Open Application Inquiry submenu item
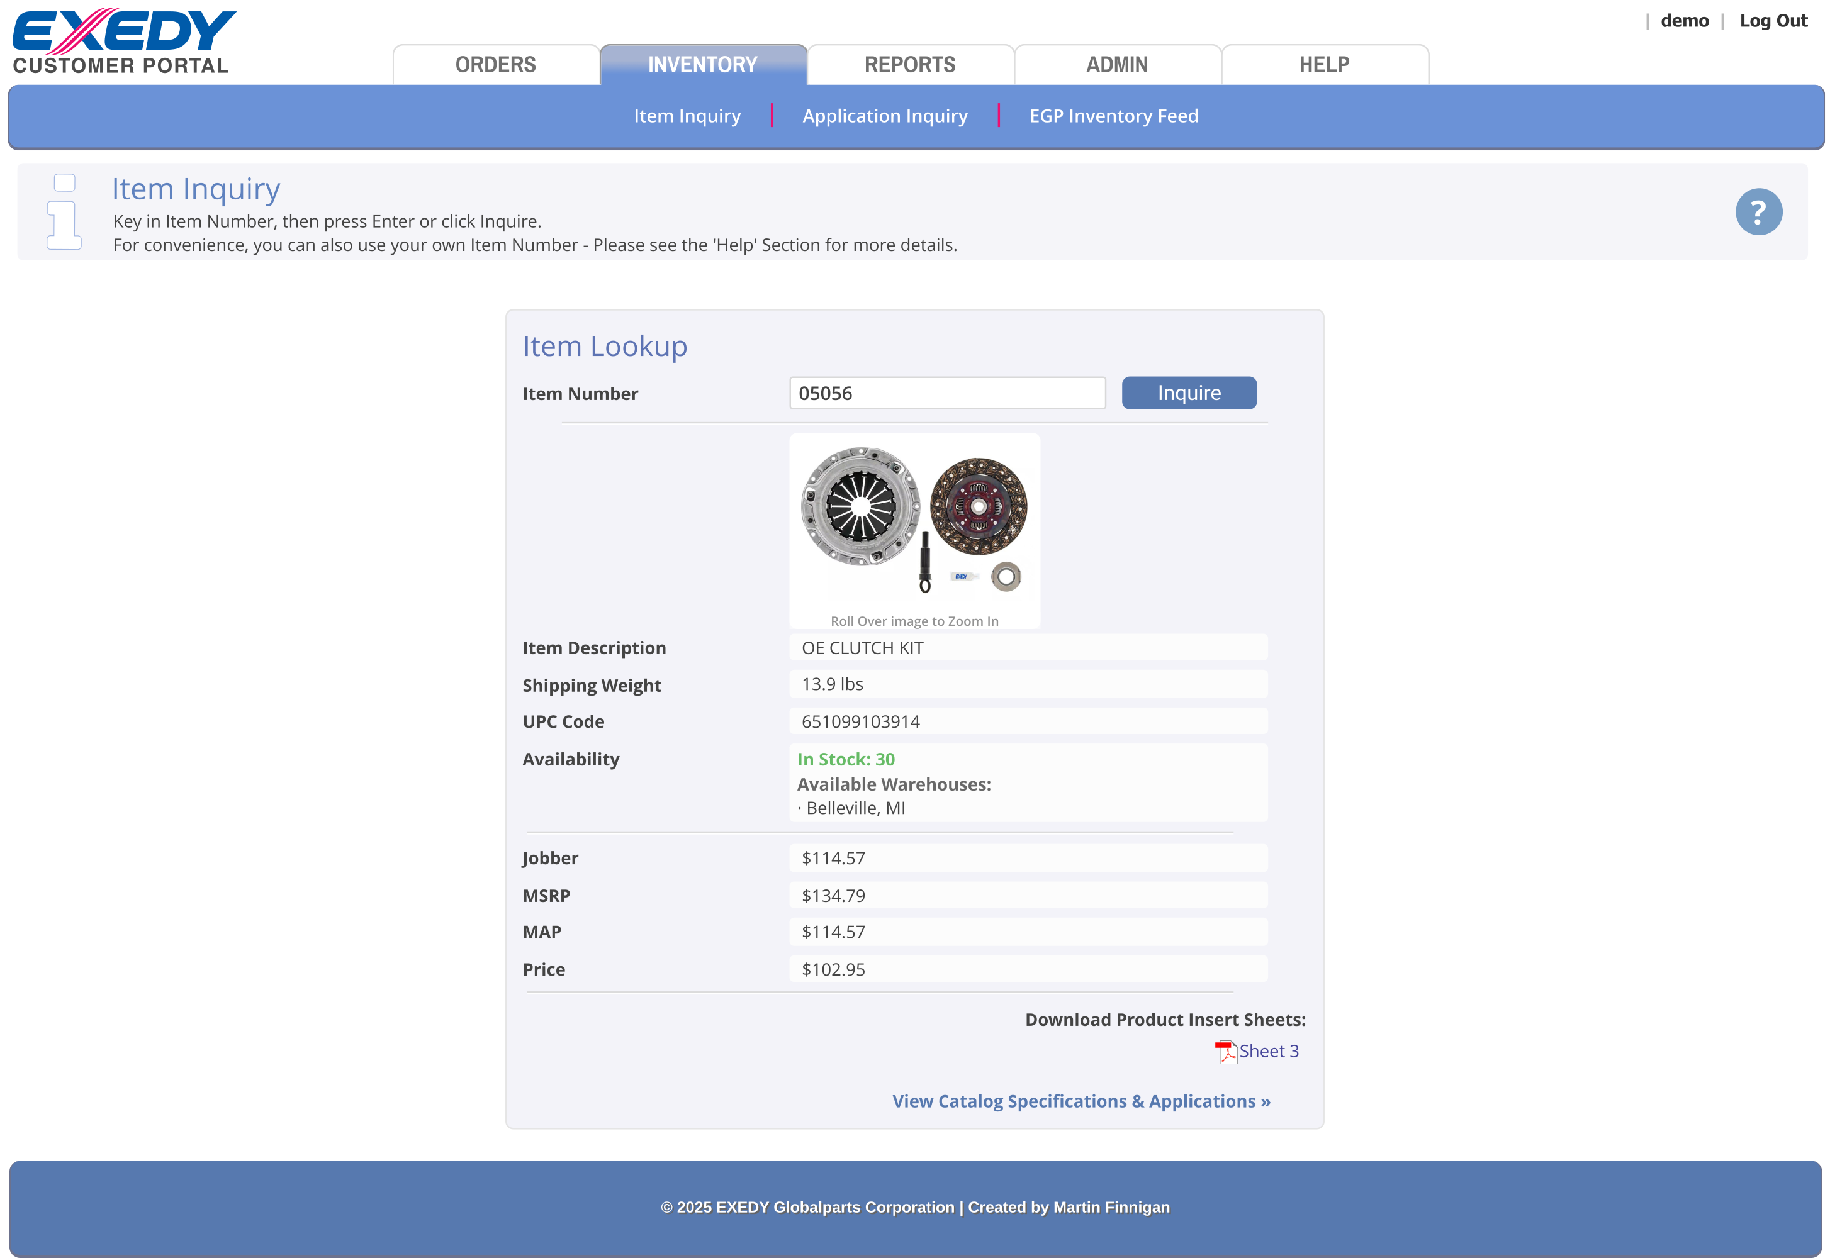 point(885,116)
